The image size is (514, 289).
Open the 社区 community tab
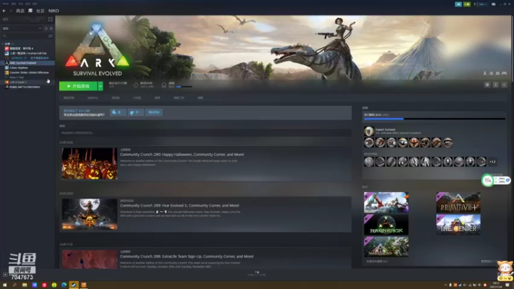[x=40, y=11]
